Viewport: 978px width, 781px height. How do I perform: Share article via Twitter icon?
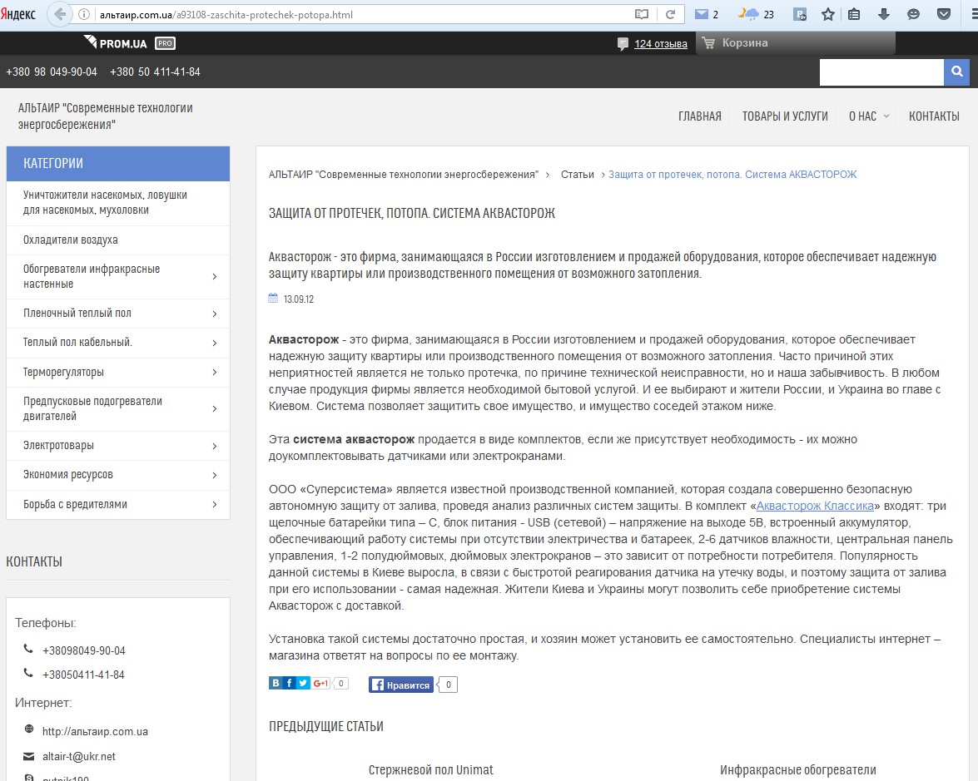coord(303,683)
